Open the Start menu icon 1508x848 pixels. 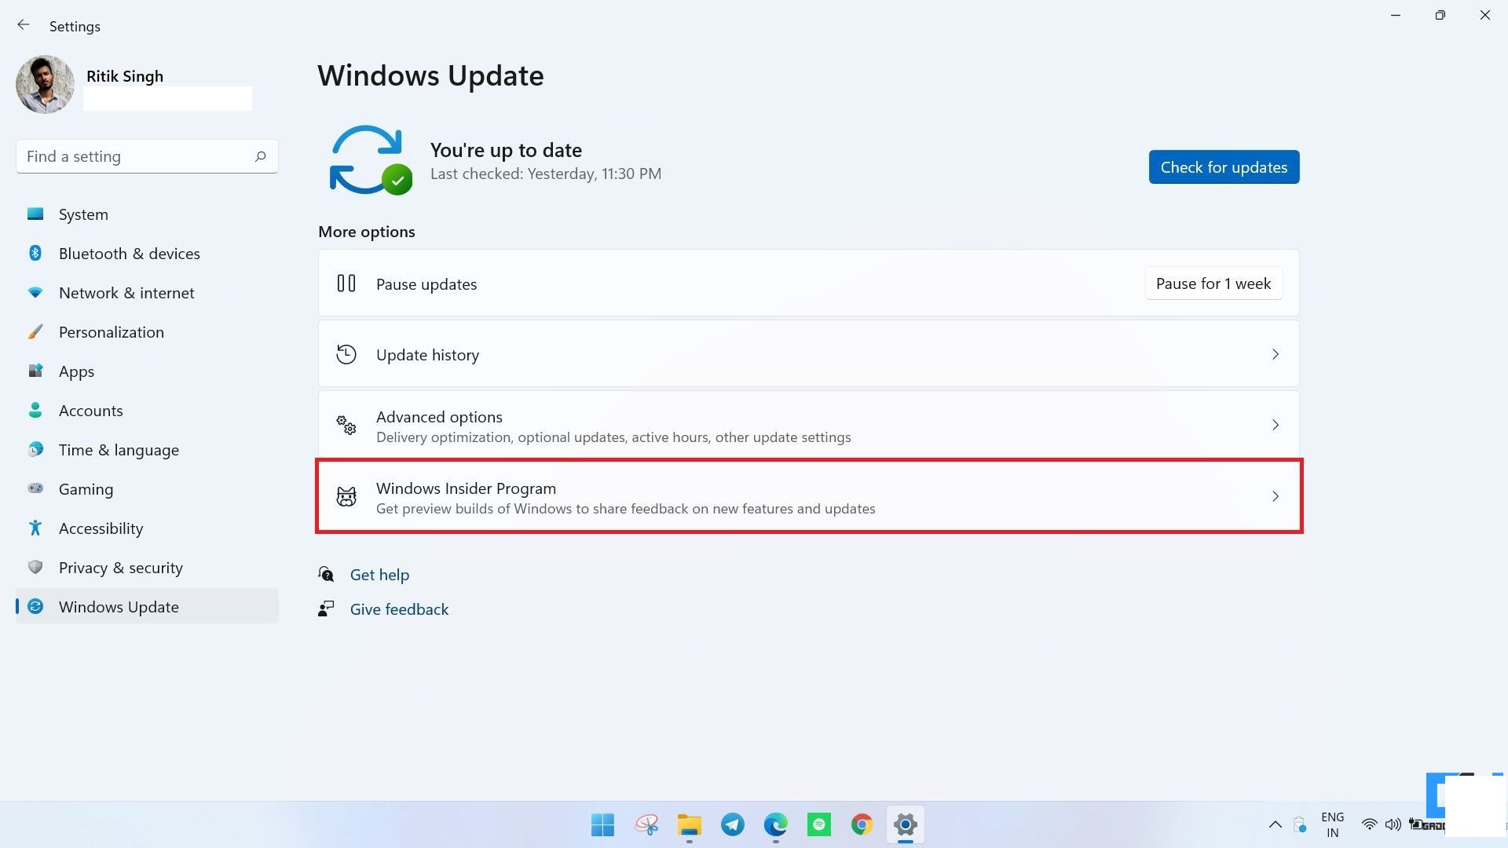[602, 824]
